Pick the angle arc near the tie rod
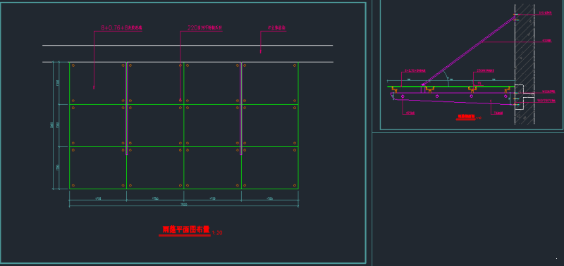The image size is (564, 266). (447, 78)
